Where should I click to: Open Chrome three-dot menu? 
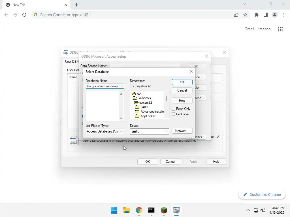pos(284,15)
